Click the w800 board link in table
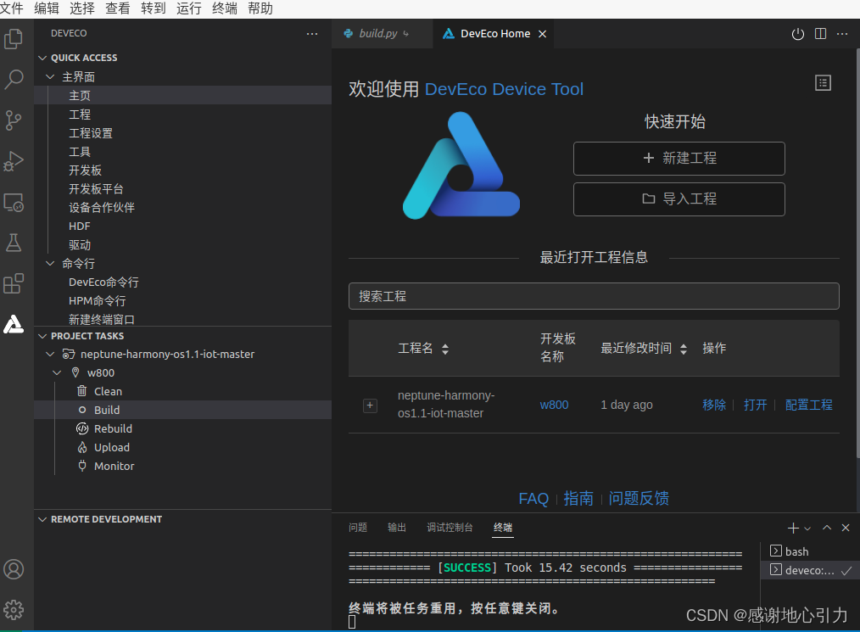 coord(554,405)
